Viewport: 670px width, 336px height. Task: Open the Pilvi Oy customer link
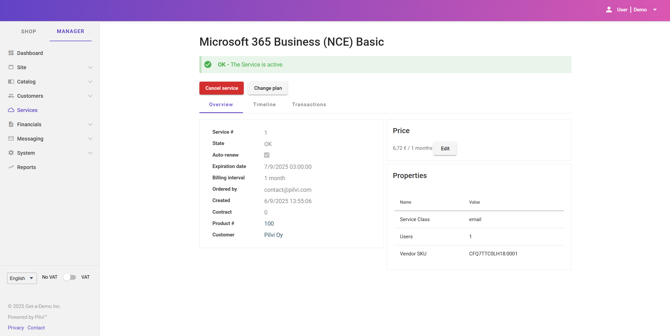[273, 235]
